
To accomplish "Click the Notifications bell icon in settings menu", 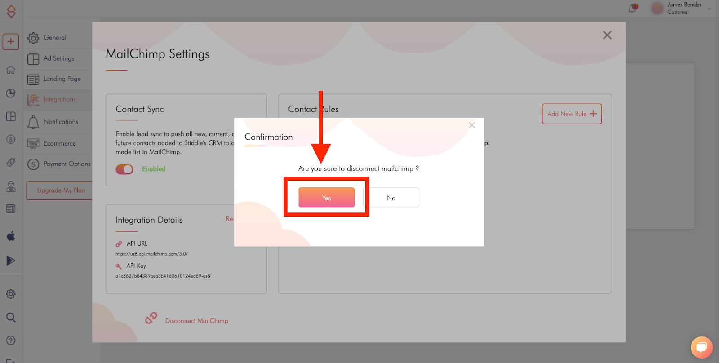I will click(33, 122).
